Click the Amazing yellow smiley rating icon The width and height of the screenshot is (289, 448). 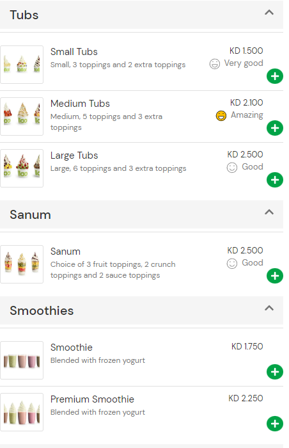pyautogui.click(x=221, y=116)
